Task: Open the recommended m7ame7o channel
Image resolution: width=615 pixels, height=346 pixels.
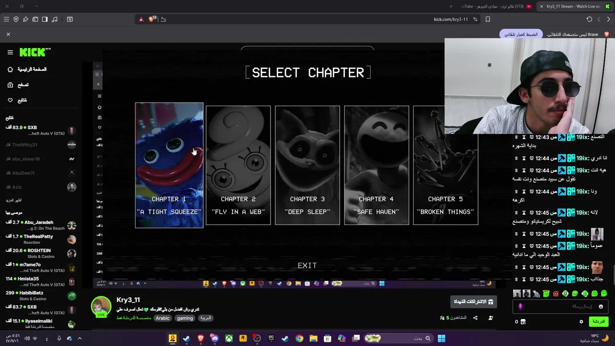Action: (x=41, y=268)
